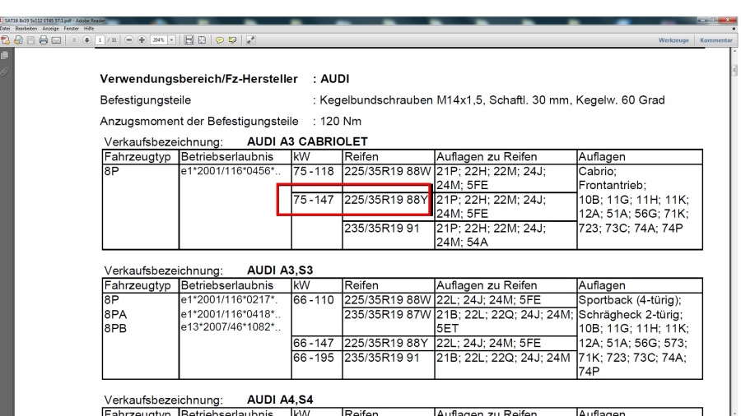Click the convert/export file icon in toolbar
The image size is (741, 416).
click(x=18, y=40)
